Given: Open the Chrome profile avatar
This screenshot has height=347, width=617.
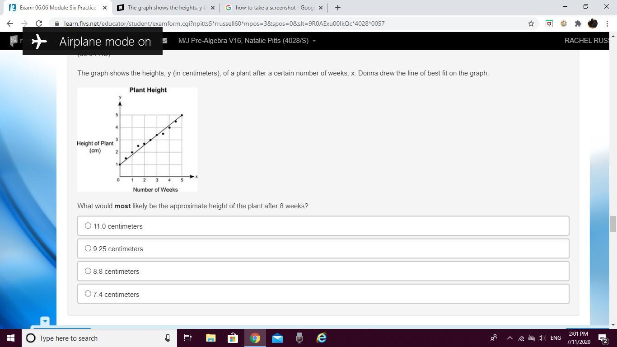Looking at the screenshot, I should 593,23.
